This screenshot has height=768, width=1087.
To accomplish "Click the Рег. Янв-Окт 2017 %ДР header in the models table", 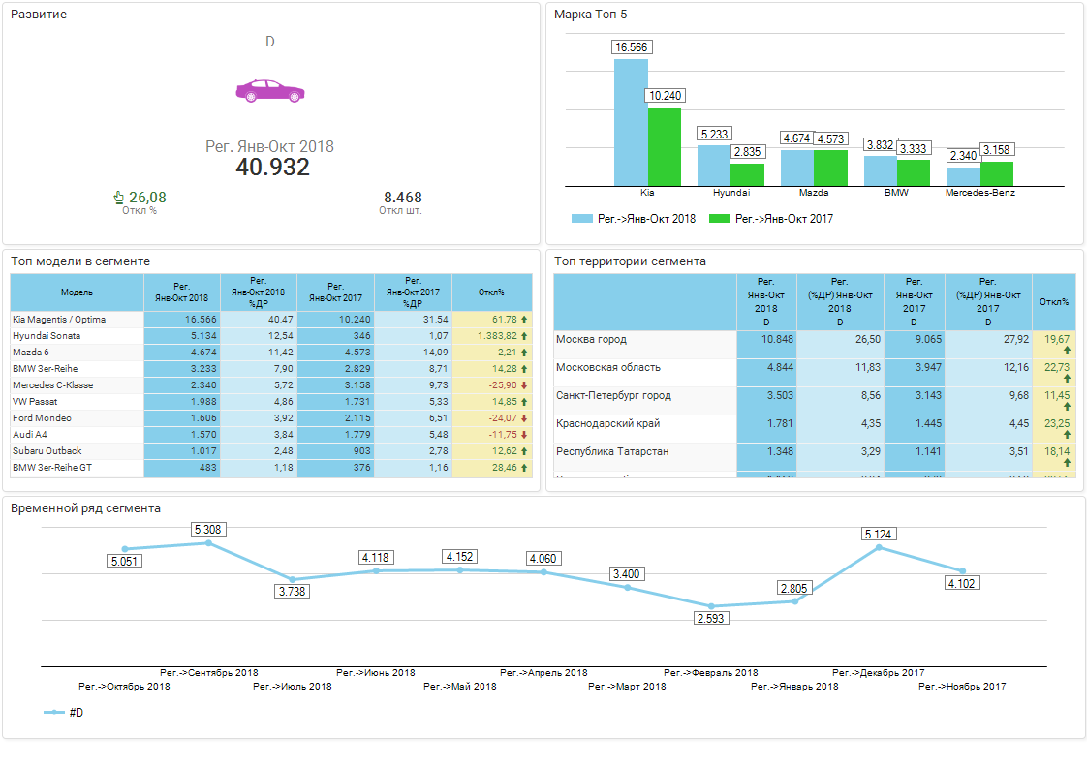I will (x=413, y=292).
